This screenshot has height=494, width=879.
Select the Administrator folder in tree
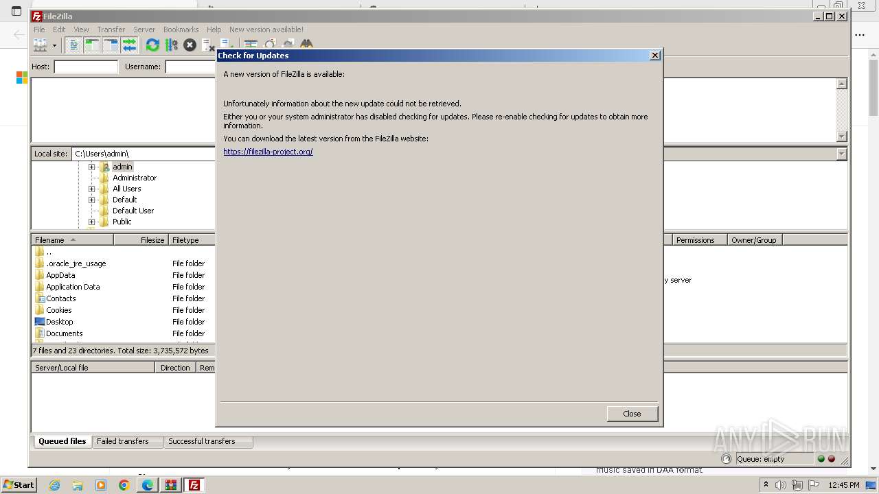pyautogui.click(x=135, y=178)
